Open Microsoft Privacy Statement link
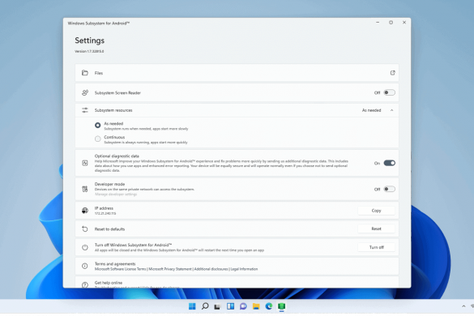The width and height of the screenshot is (474, 316). click(170, 269)
